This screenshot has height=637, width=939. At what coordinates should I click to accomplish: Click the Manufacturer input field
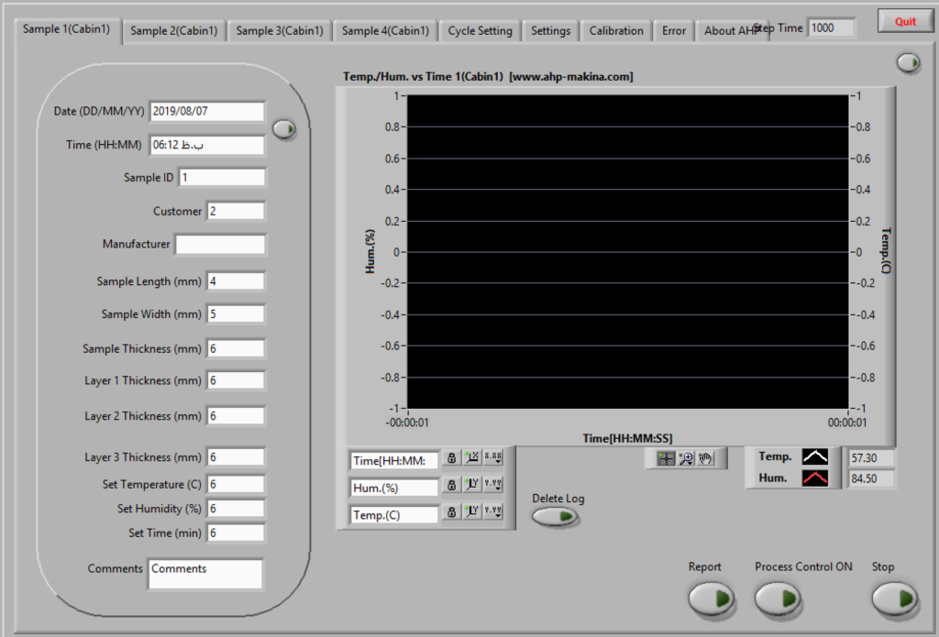click(x=220, y=245)
